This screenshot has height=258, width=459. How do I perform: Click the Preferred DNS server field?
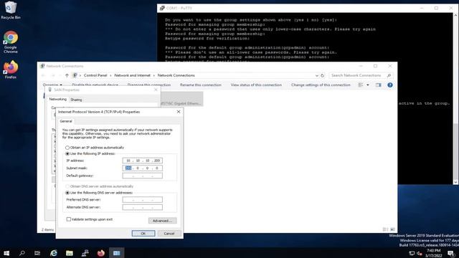tap(142, 200)
